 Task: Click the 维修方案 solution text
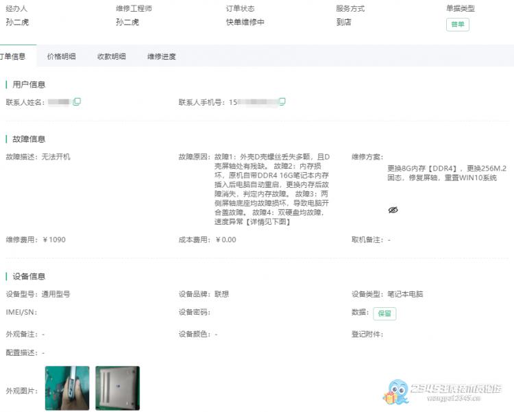click(x=447, y=173)
